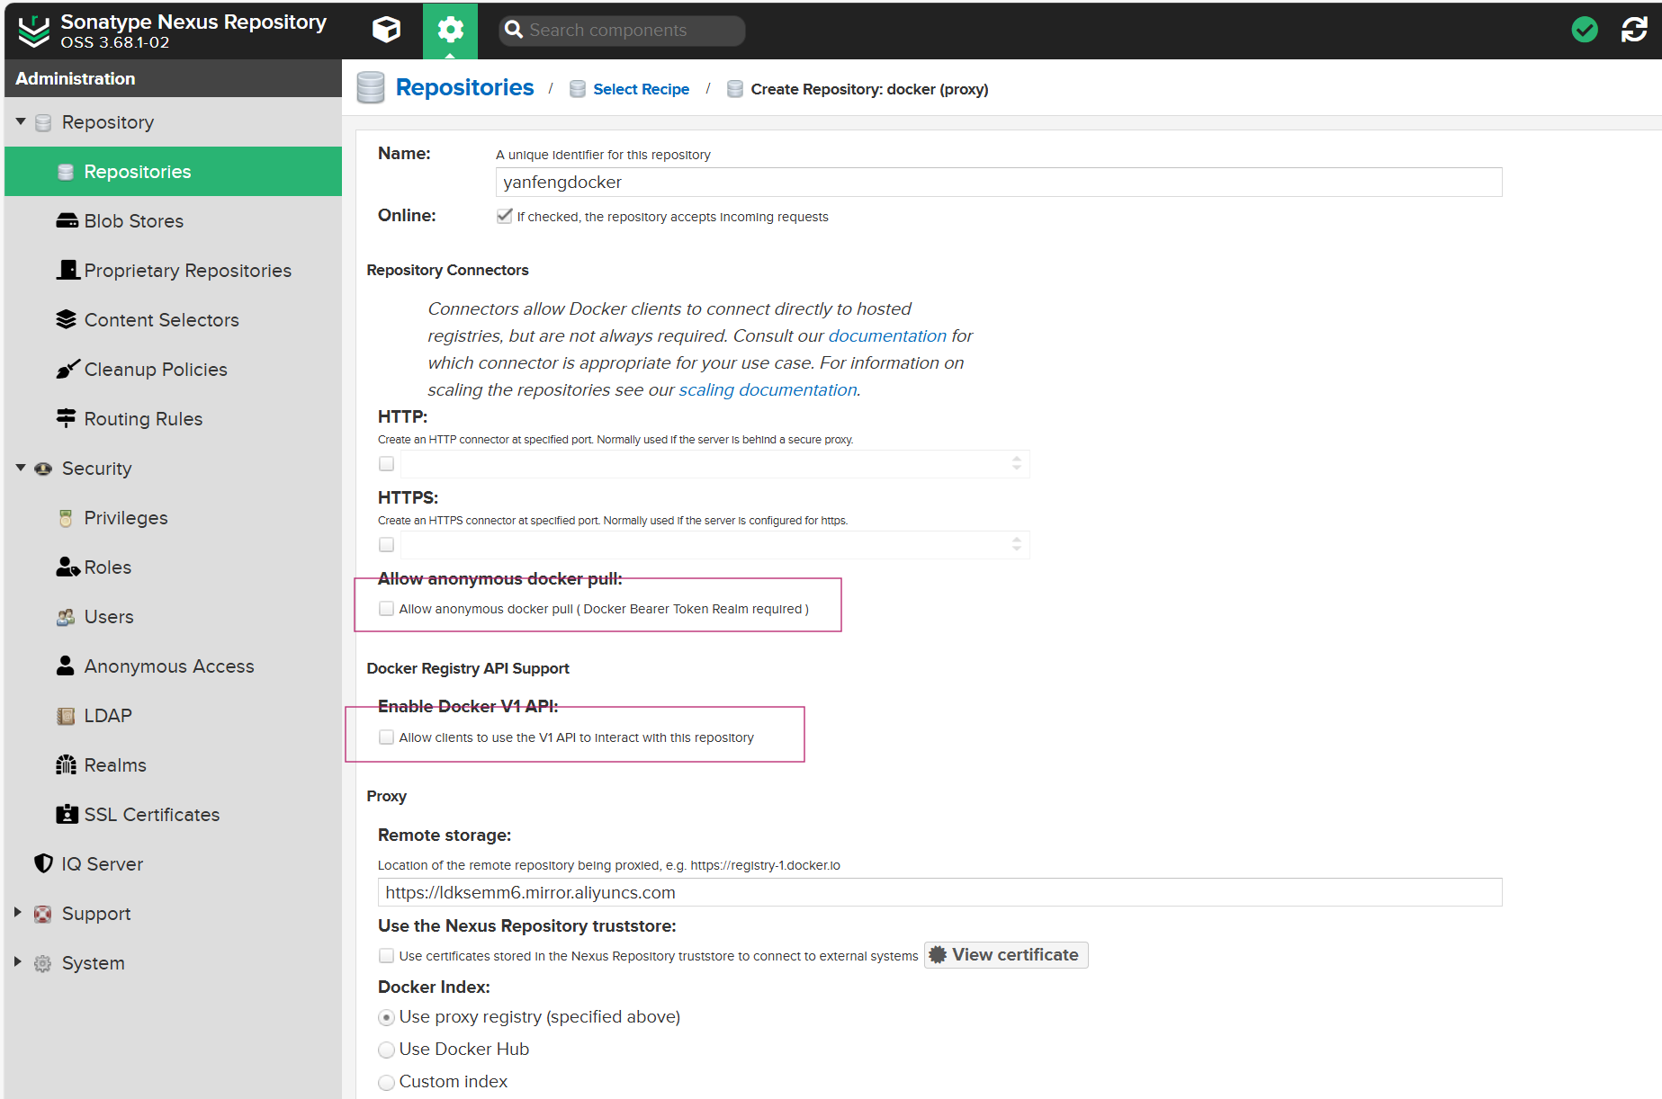Click the Realms icon
Viewport: 1662px width, 1099px height.
point(66,764)
